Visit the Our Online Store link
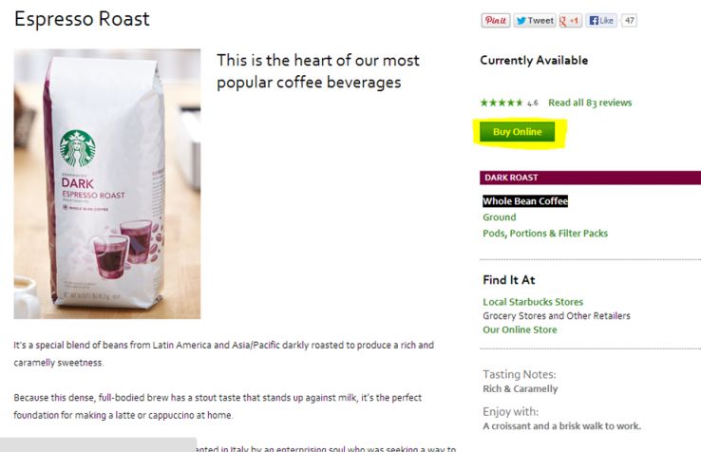 pyautogui.click(x=520, y=330)
